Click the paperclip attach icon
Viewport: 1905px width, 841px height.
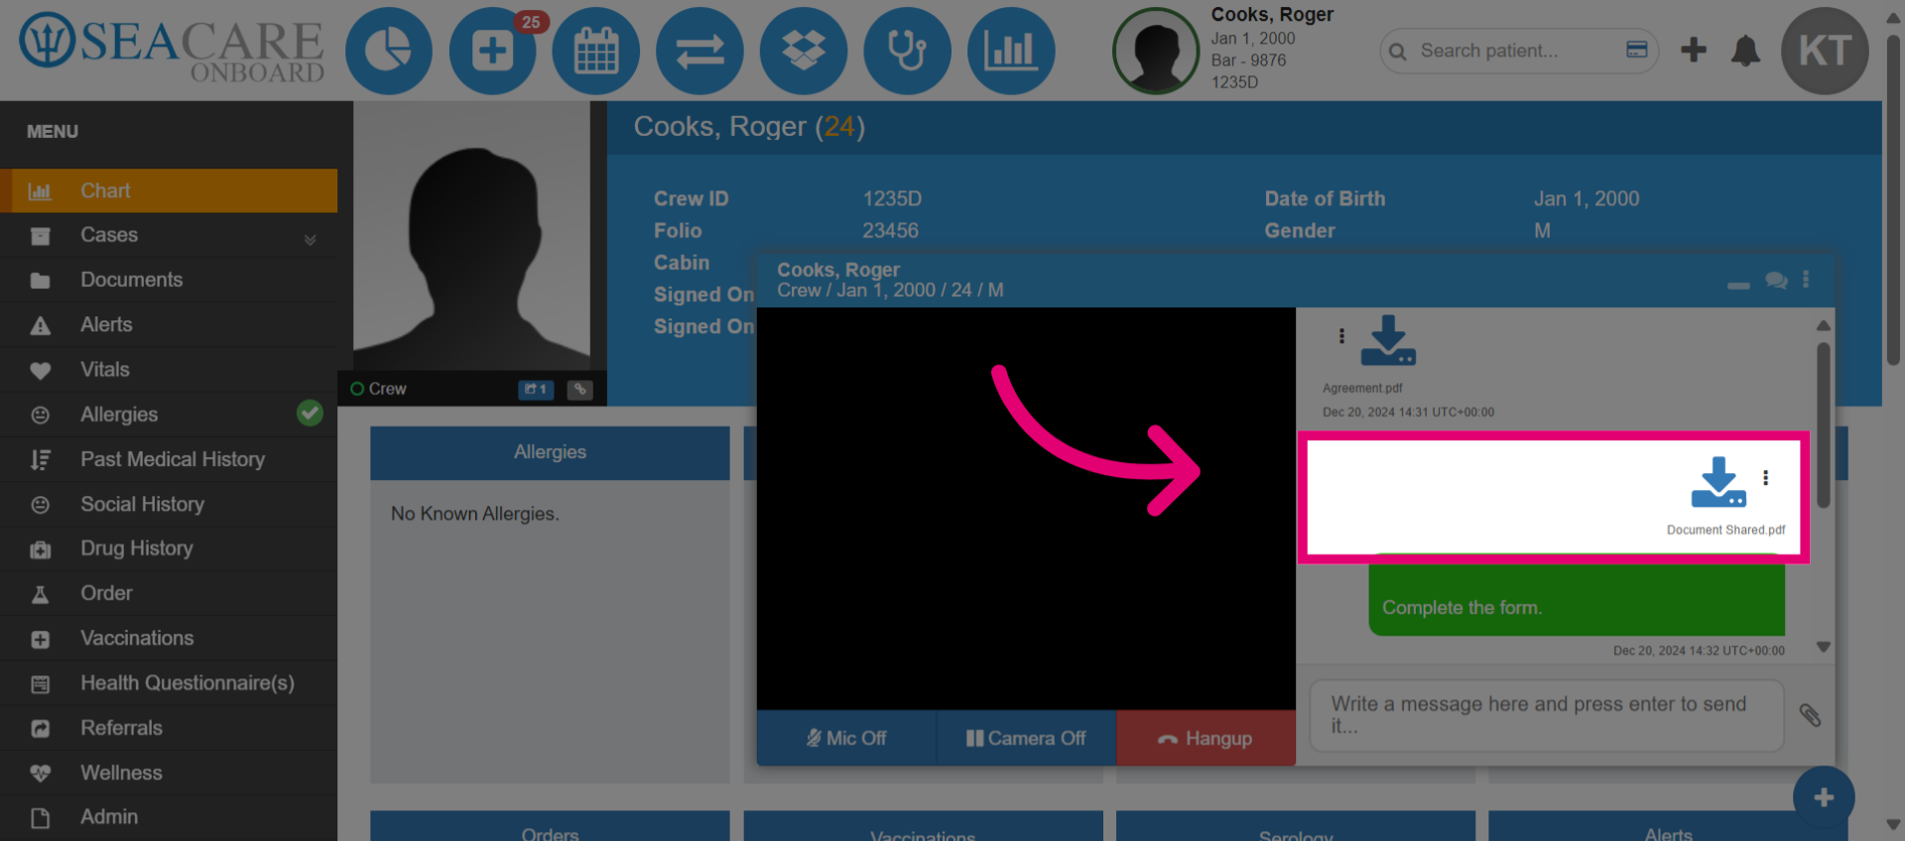(1810, 715)
